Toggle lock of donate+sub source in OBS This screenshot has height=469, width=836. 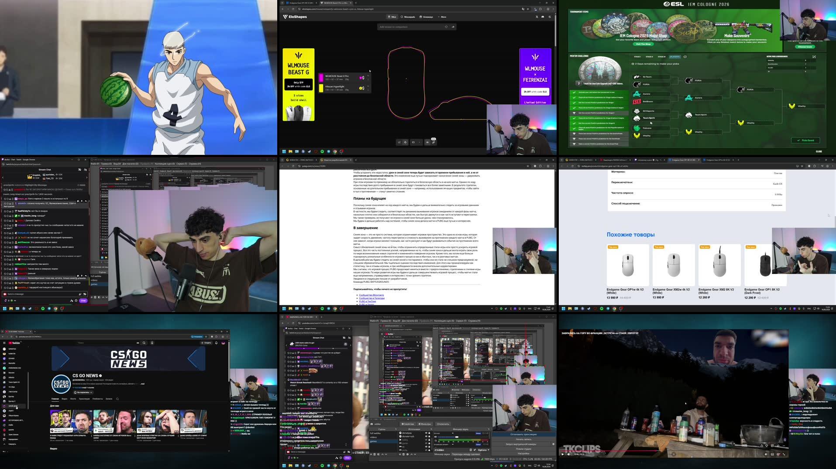tap(429, 436)
